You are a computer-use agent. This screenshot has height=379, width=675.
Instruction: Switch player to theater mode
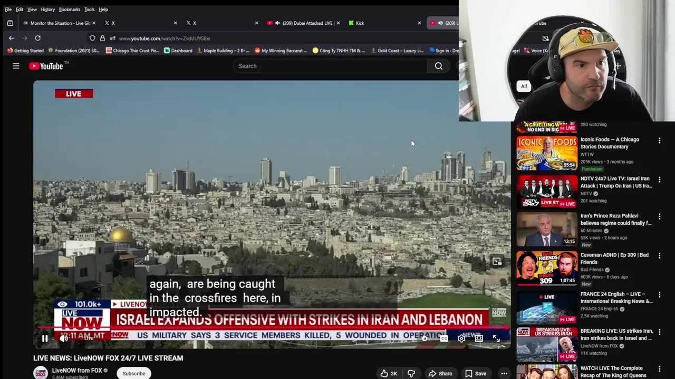point(479,339)
